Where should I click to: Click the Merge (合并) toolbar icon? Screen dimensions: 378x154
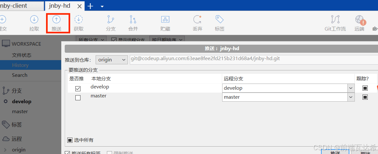(133, 20)
